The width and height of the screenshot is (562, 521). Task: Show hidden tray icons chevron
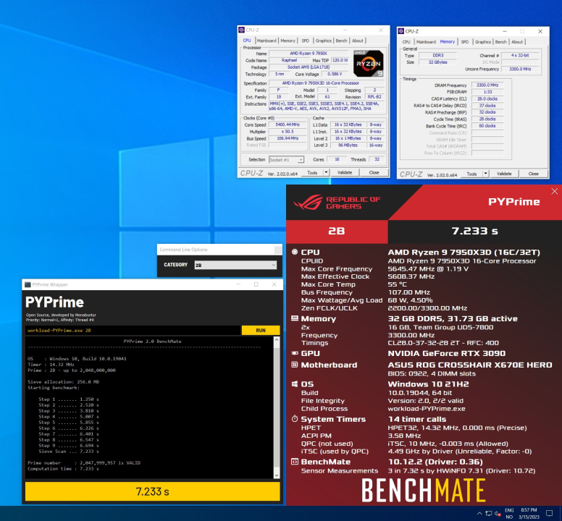coord(479,514)
